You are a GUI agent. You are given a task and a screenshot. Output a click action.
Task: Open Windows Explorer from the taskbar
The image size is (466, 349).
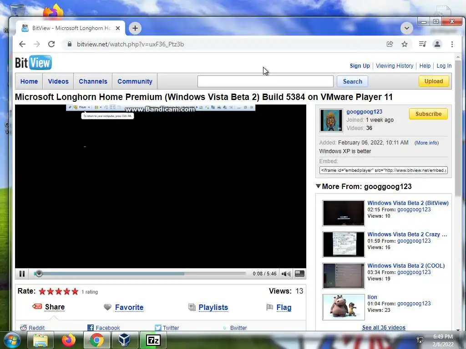[41, 340]
